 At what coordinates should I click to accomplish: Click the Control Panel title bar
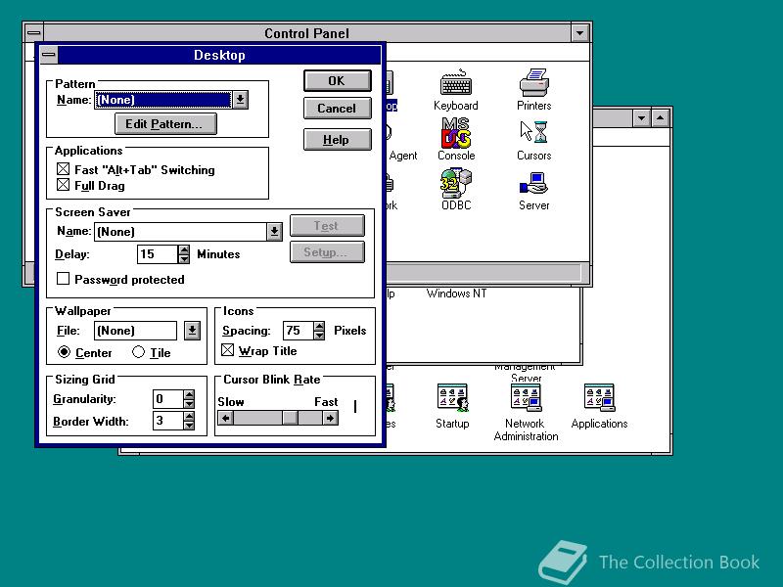[307, 33]
